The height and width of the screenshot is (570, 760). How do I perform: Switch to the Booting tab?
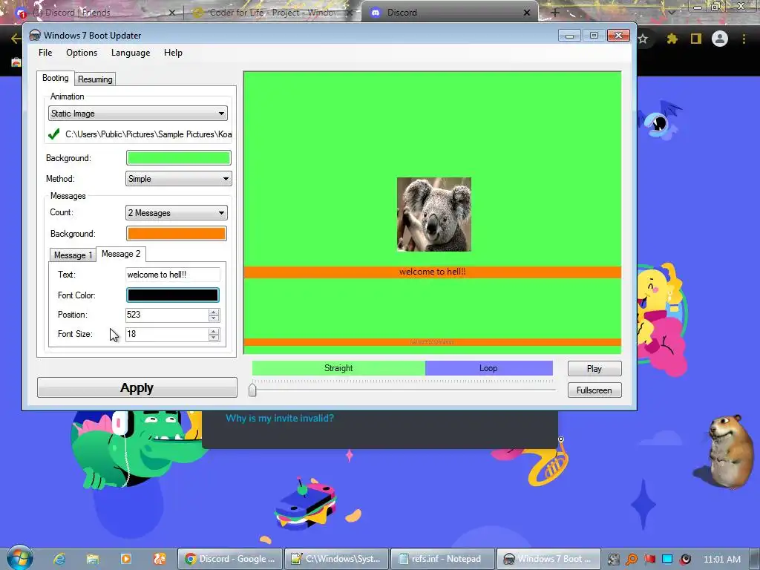(x=55, y=78)
